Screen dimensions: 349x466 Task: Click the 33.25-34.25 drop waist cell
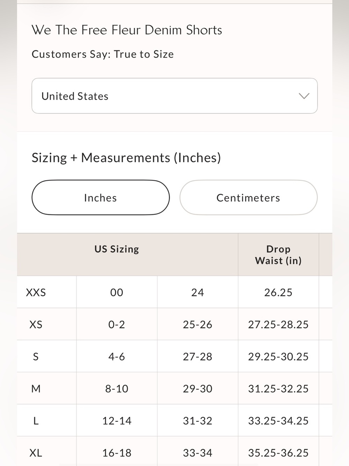(x=278, y=421)
